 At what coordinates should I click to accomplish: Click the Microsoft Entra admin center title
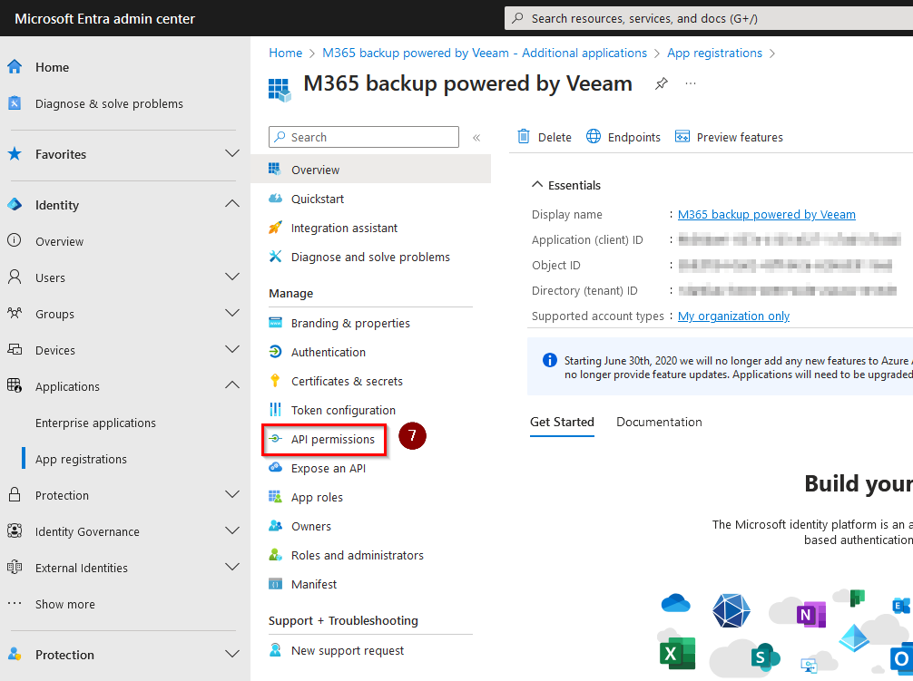point(104,19)
